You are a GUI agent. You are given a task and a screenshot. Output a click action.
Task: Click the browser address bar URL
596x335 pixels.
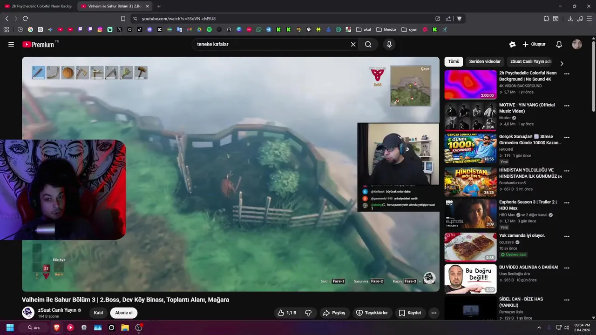[179, 19]
